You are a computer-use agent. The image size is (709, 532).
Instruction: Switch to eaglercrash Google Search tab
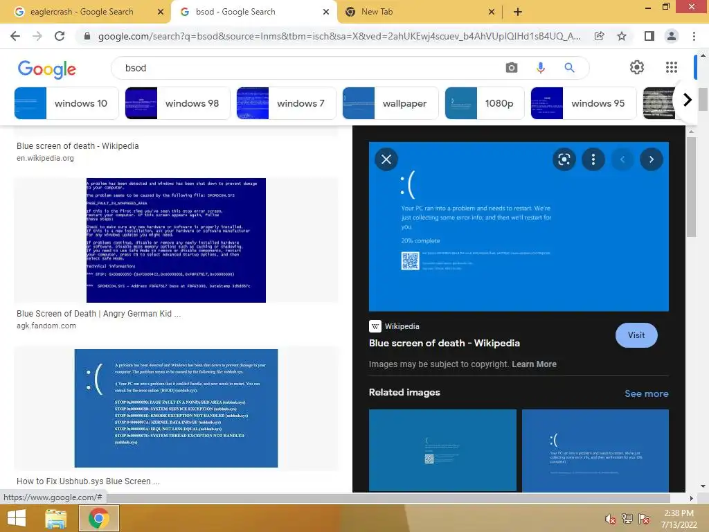82,12
